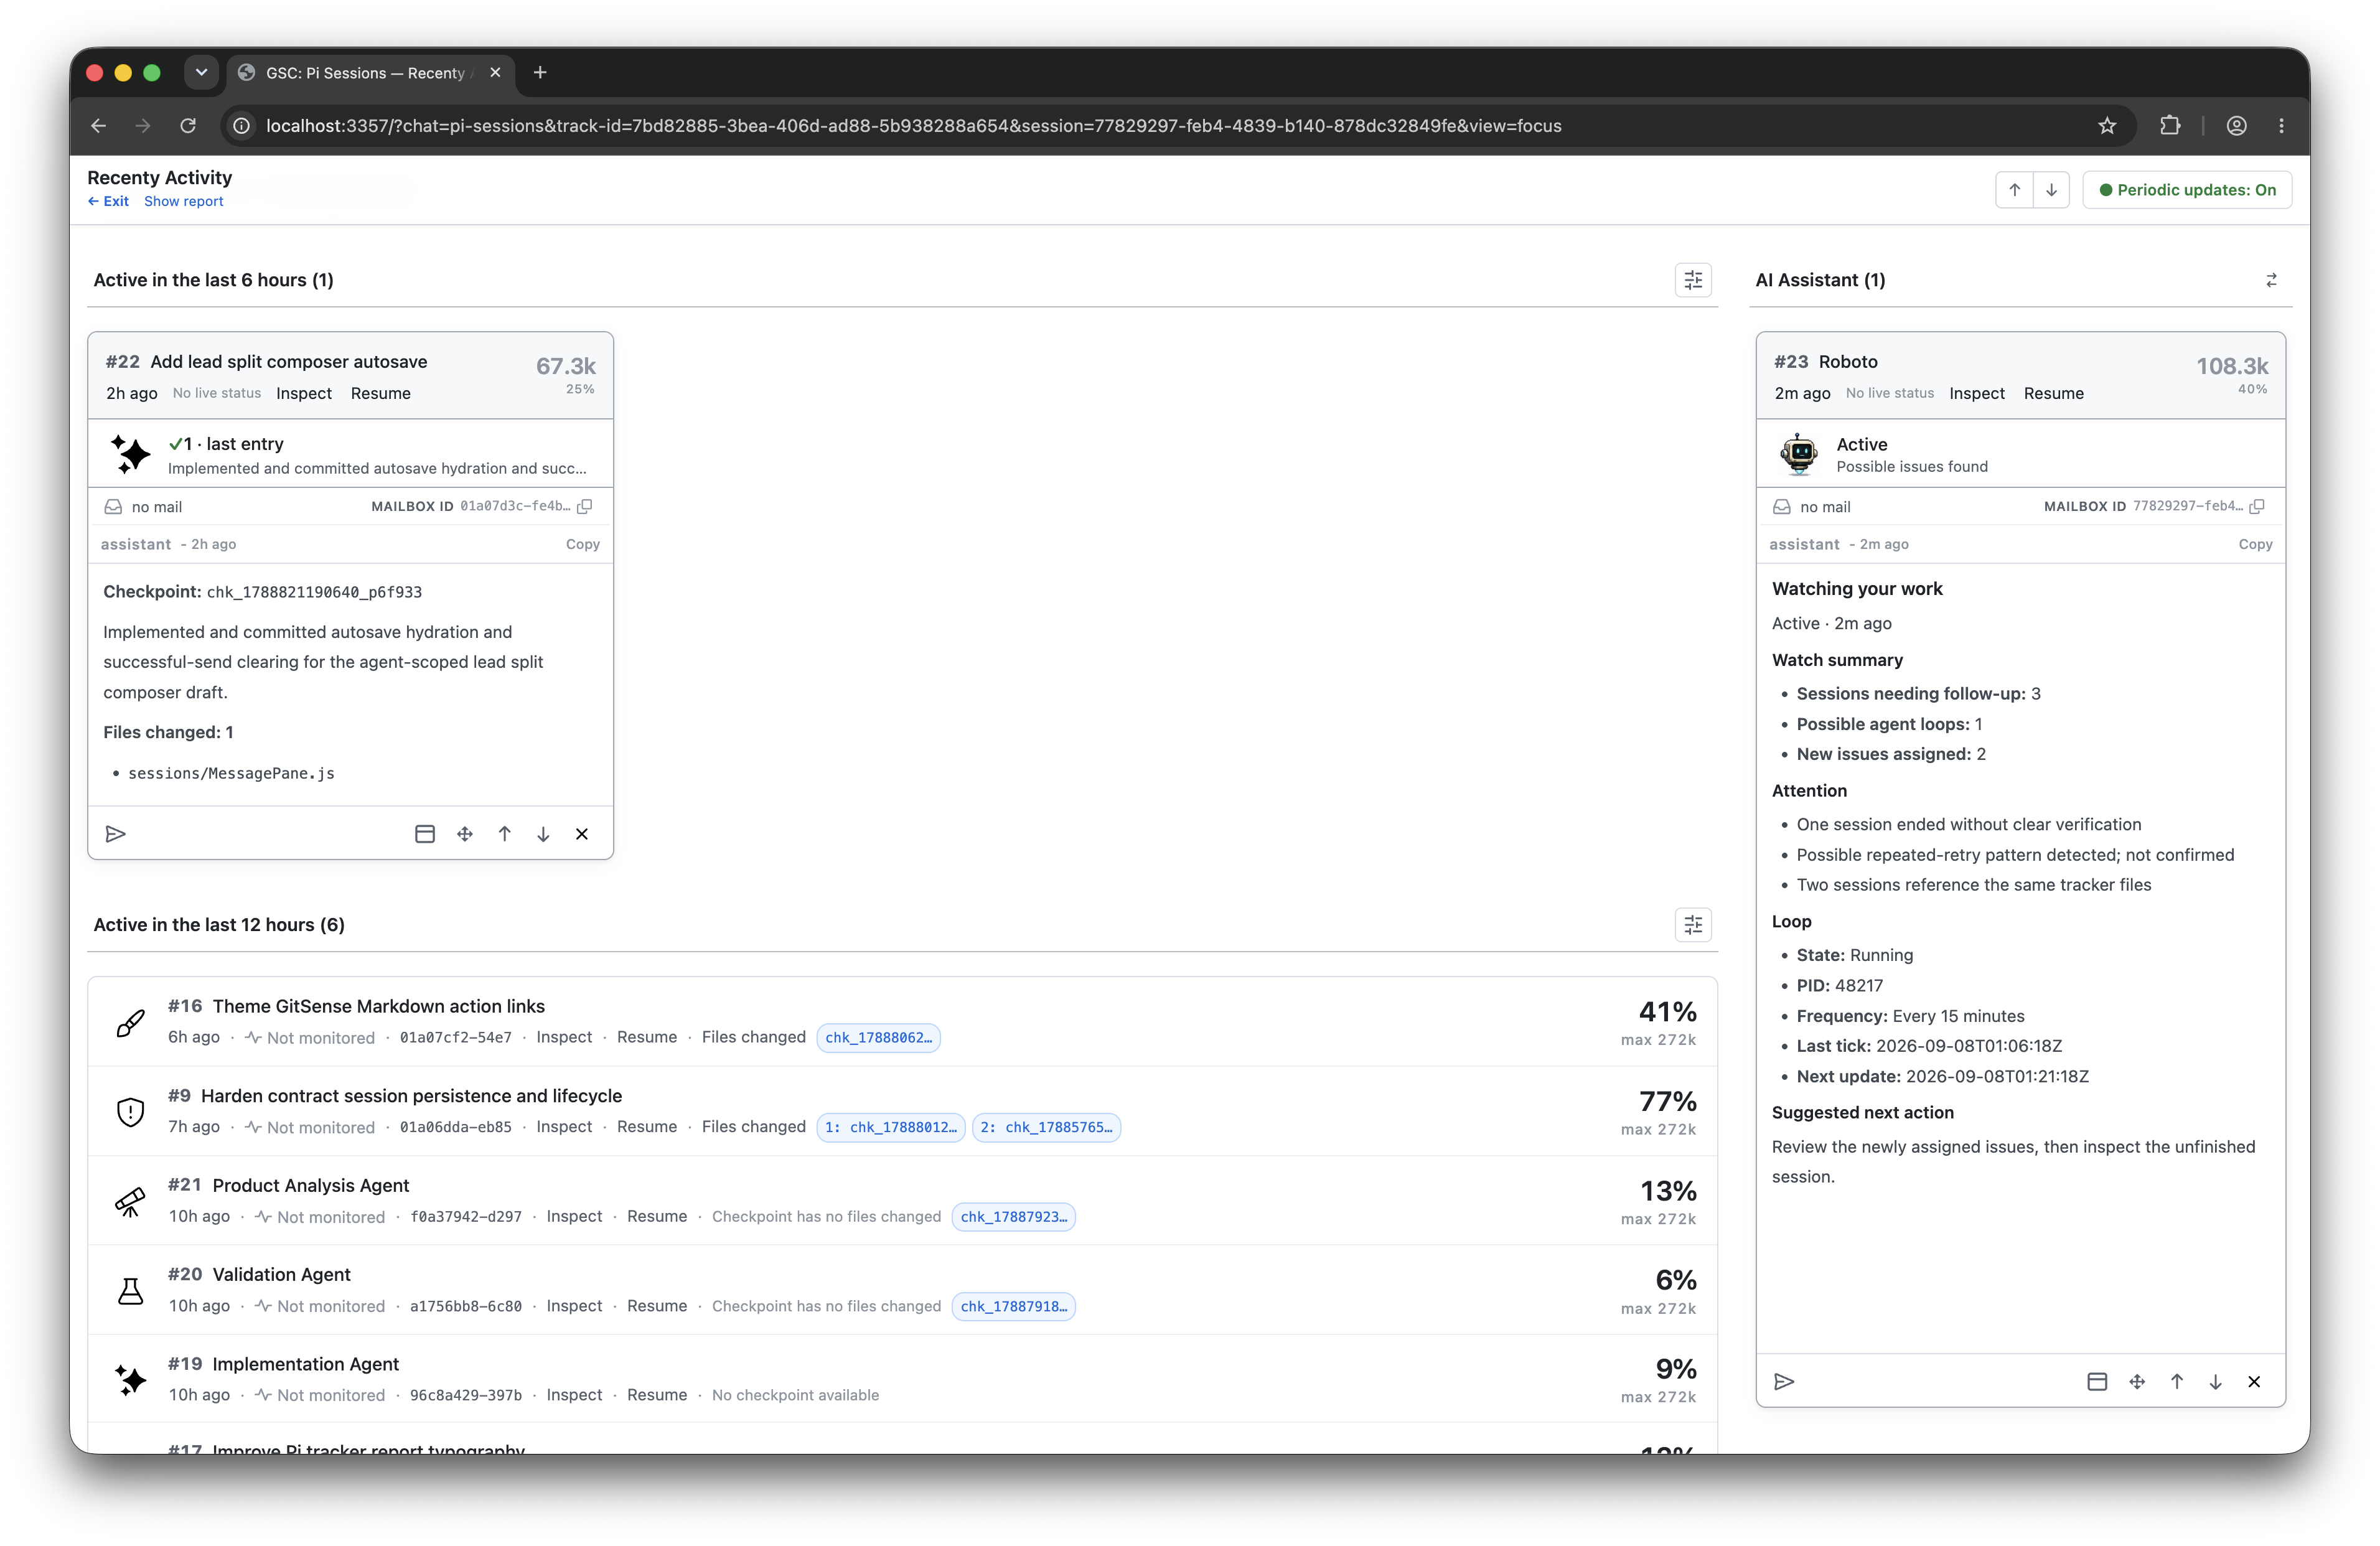
Task: Inspect session #16 Theme GitSense Markdown action links
Action: (564, 1037)
